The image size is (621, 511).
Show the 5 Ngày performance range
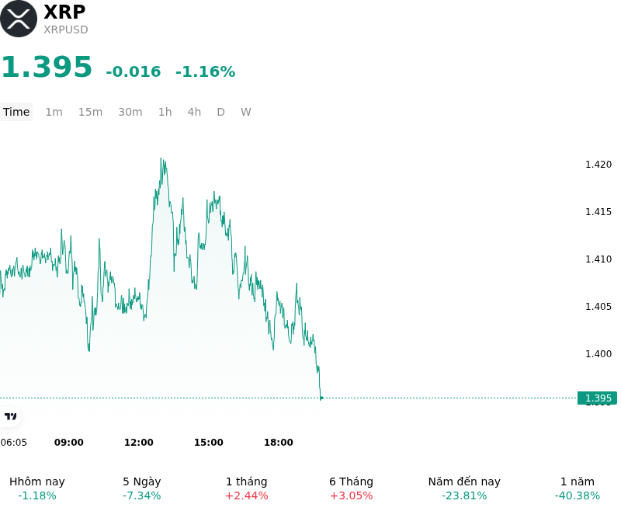[142, 488]
